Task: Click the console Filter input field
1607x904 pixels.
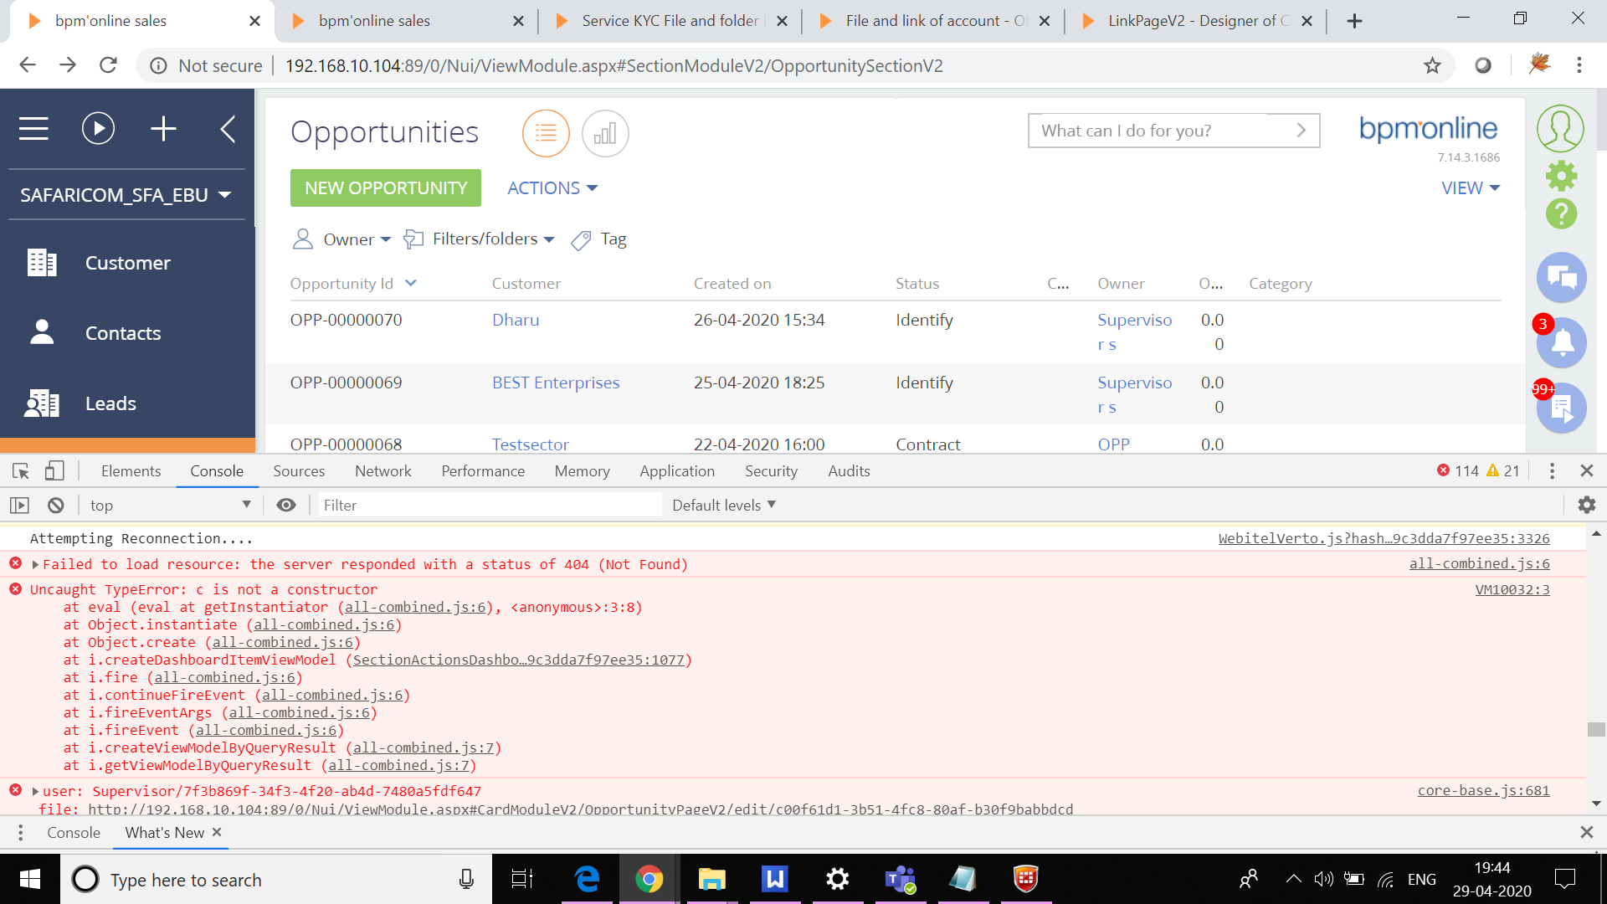Action: pos(490,506)
